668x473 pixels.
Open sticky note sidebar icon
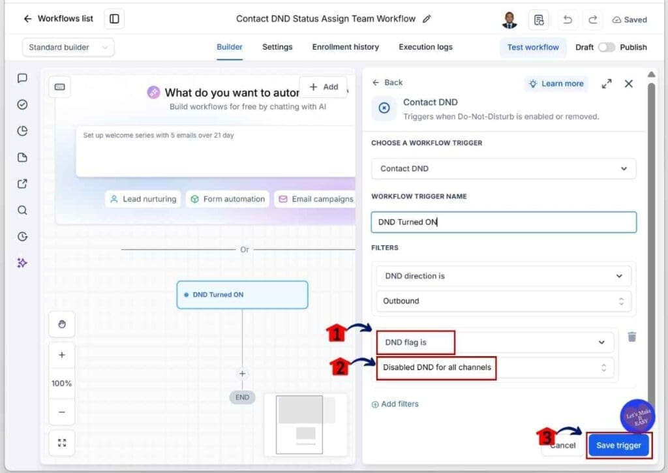(23, 157)
